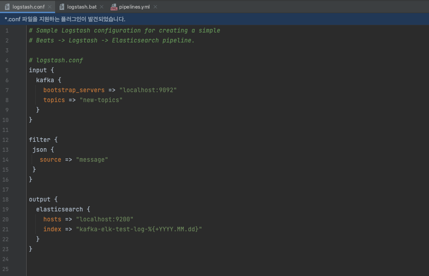
Task: Click line number 1 in gutter
Action: point(7,31)
